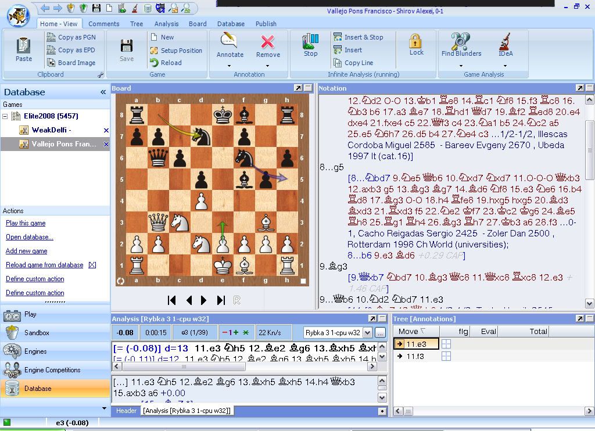
Task: Select the Header tab below the analysis pane
Action: [x=126, y=411]
